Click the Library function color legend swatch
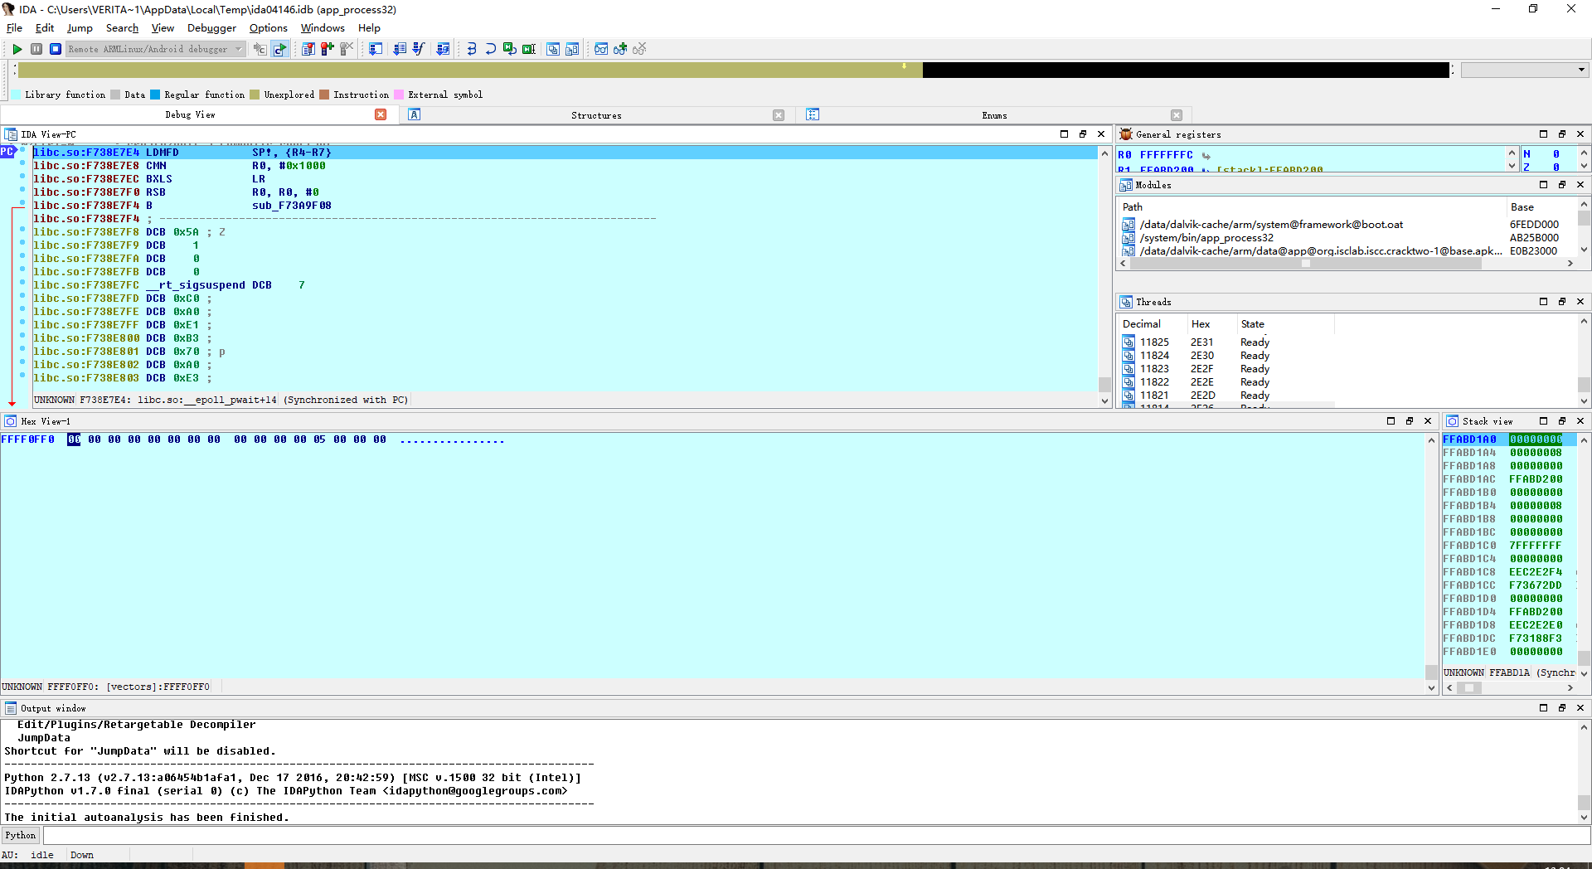The height and width of the screenshot is (869, 1592). (17, 95)
